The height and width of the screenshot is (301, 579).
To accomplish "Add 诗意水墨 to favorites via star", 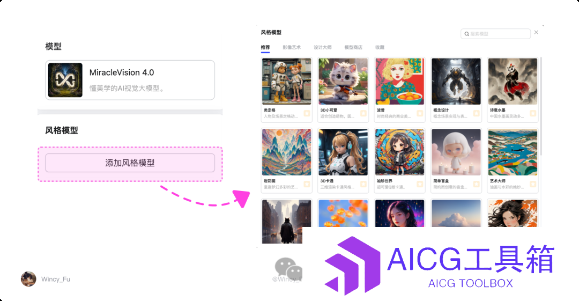I will coord(533,113).
